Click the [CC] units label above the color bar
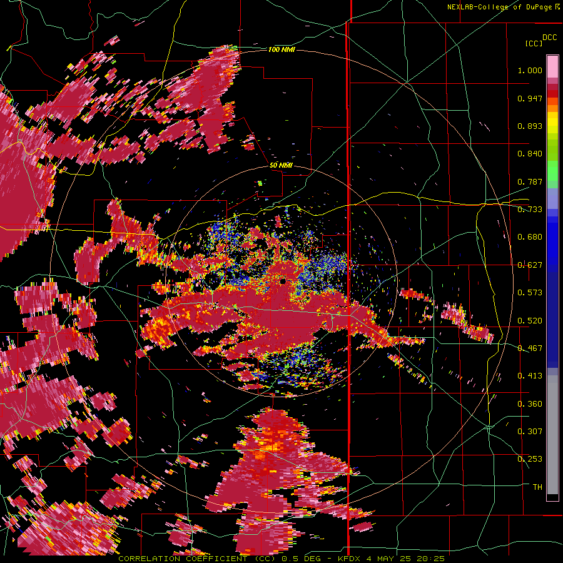Screen dimensions: 563x563 pos(534,43)
